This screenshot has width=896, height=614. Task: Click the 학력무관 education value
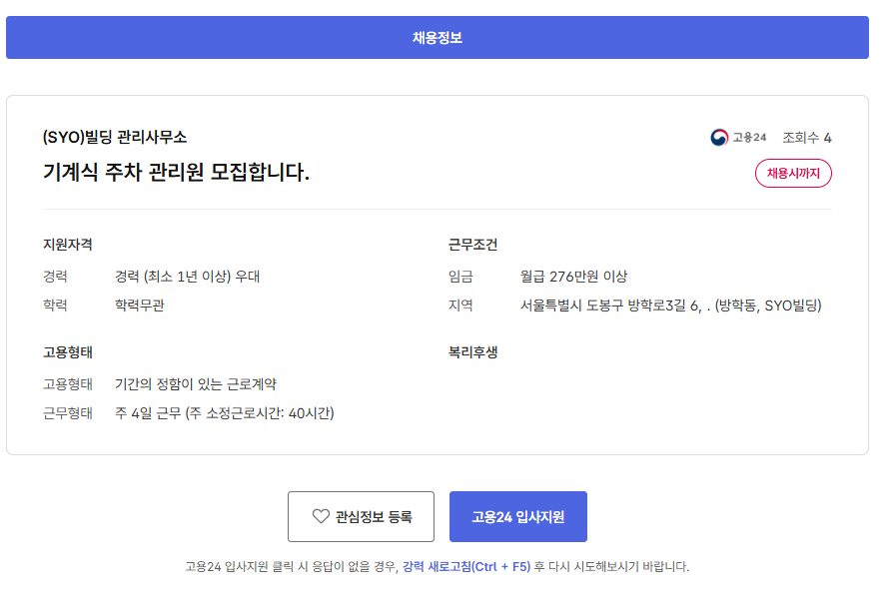[140, 306]
